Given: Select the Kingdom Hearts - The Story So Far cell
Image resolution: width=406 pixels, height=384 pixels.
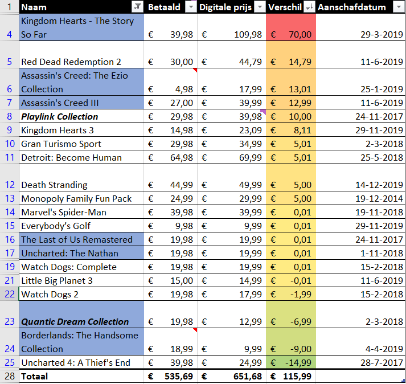Looking at the screenshot, I should 81,27.
